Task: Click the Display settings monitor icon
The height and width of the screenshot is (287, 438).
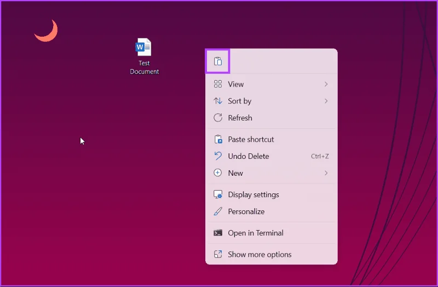Action: tap(218, 194)
